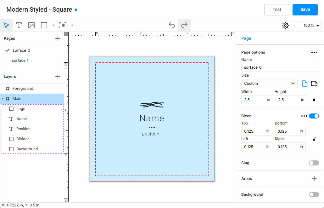
Task: Select the Name text on canvas
Action: pos(152,118)
